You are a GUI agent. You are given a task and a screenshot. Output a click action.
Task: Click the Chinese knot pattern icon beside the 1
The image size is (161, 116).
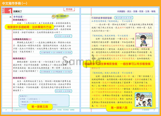3,11
